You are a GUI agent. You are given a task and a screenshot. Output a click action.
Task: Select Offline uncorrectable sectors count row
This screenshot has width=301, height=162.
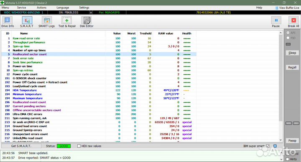pos(99,110)
